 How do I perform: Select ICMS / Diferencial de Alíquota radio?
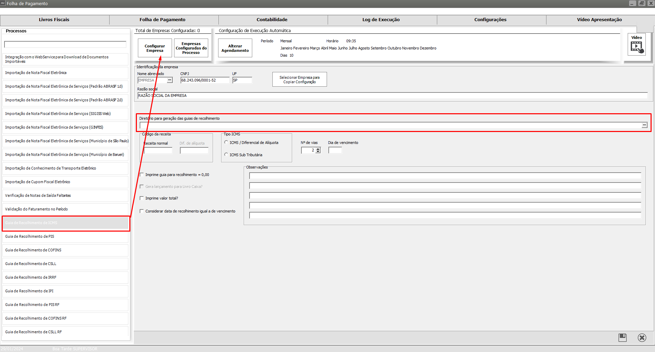click(226, 142)
